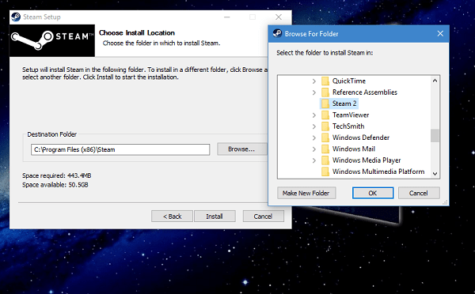Select the Reference Assemblies folder name
The height and width of the screenshot is (294, 475).
click(365, 92)
